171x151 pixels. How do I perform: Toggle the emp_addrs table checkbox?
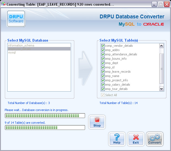[103, 50]
